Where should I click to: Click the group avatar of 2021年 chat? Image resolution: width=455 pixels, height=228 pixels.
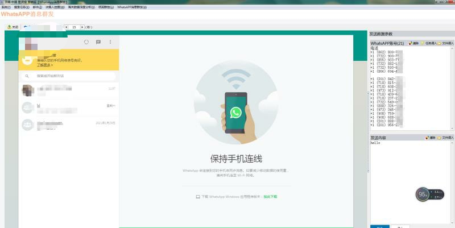click(x=28, y=125)
